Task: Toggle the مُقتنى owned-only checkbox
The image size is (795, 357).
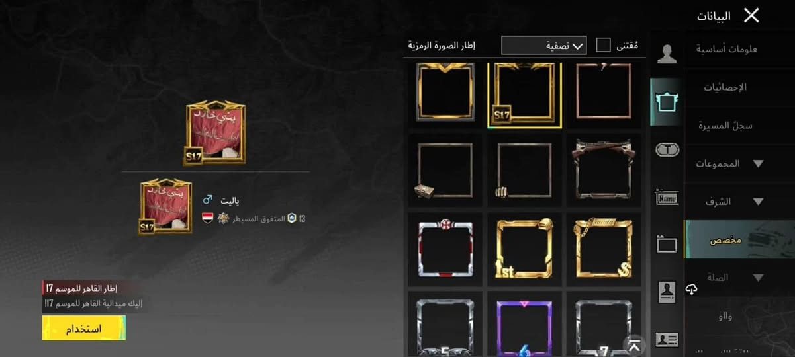Action: coord(603,45)
